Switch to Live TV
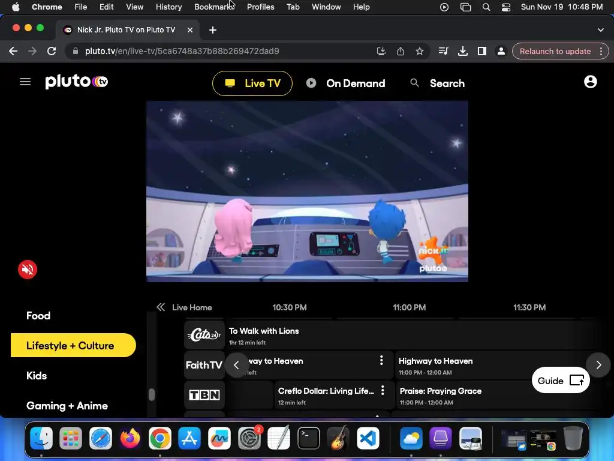The width and height of the screenshot is (614, 461). point(252,83)
